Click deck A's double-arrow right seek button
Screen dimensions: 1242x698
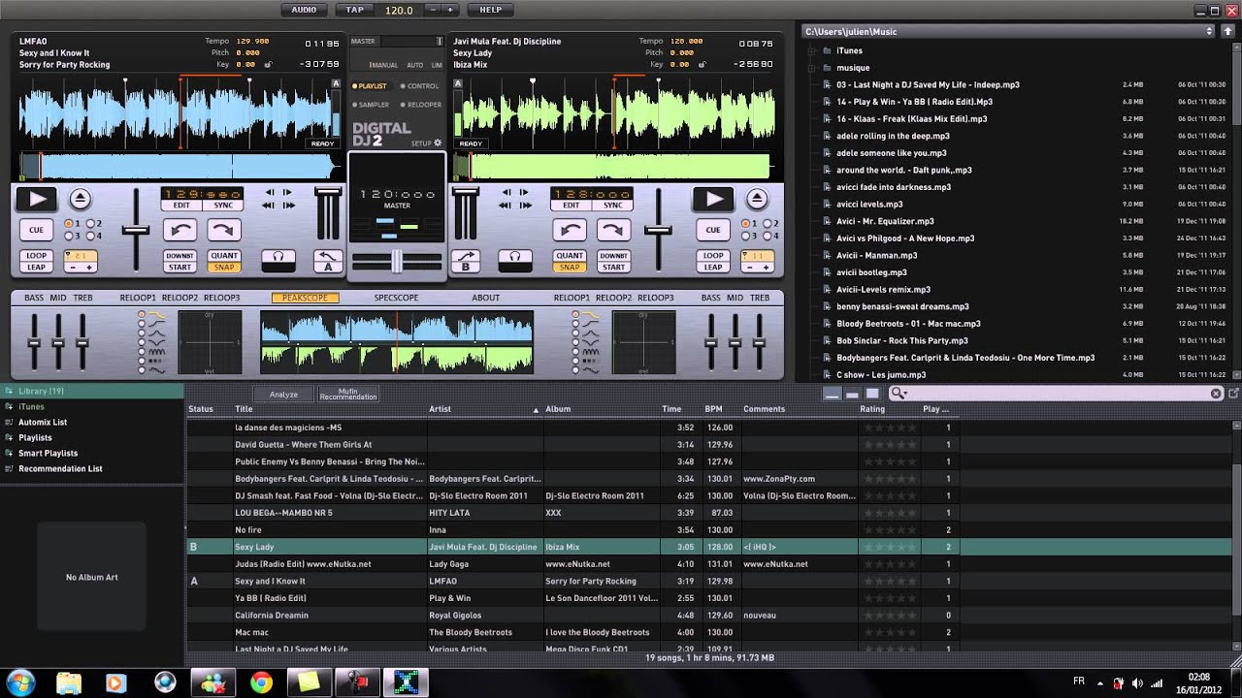point(287,205)
